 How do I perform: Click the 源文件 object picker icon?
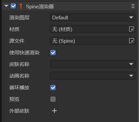(x=132, y=41)
